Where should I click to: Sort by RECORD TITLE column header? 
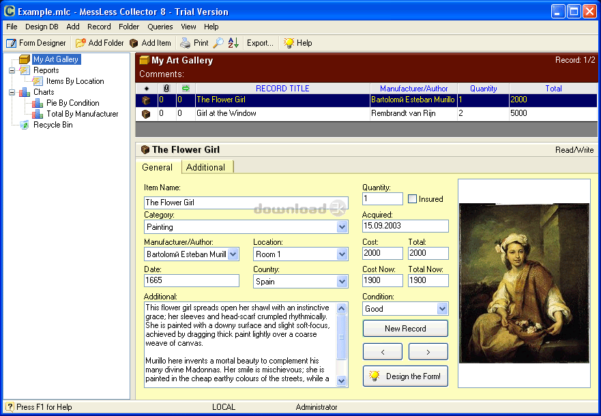click(282, 89)
